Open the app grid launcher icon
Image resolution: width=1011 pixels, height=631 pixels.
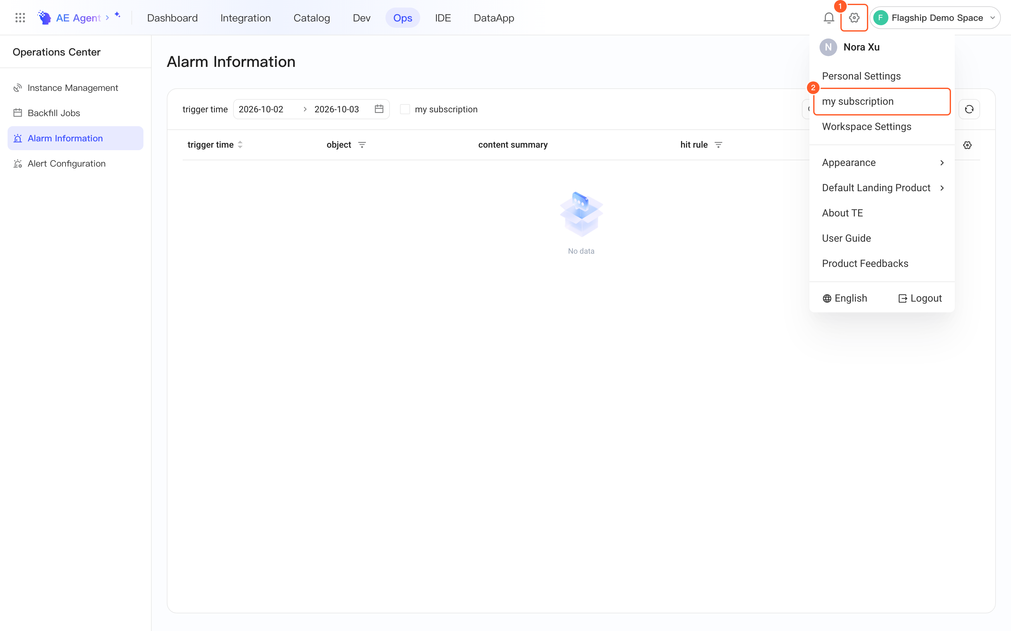click(x=20, y=18)
